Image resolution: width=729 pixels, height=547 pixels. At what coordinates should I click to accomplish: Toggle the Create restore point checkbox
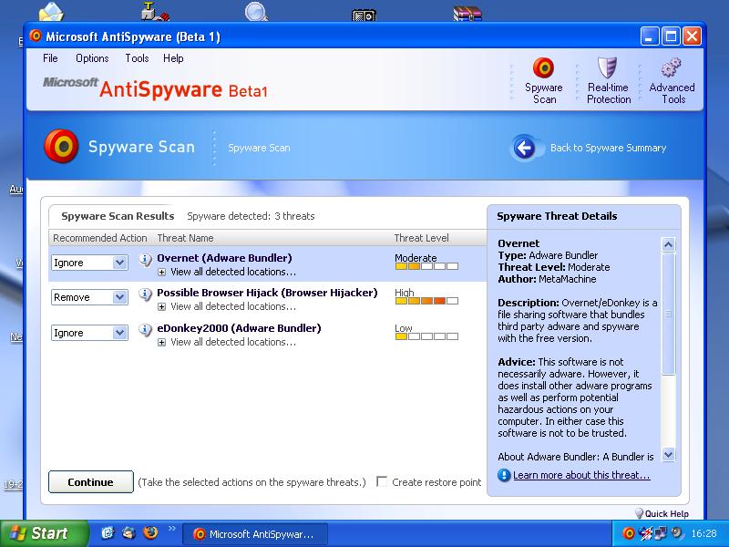tap(382, 481)
